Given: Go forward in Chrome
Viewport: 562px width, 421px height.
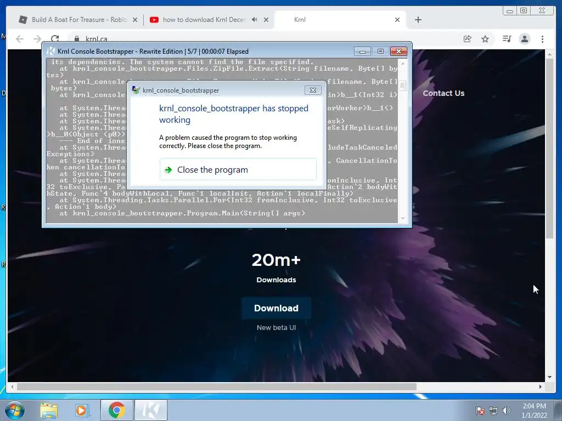Looking at the screenshot, I should [x=37, y=39].
